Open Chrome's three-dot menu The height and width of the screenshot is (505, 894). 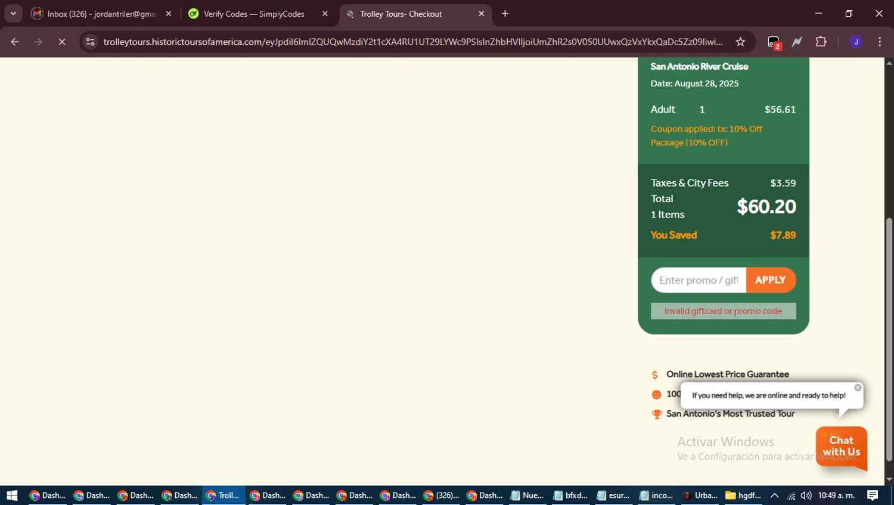(x=880, y=42)
